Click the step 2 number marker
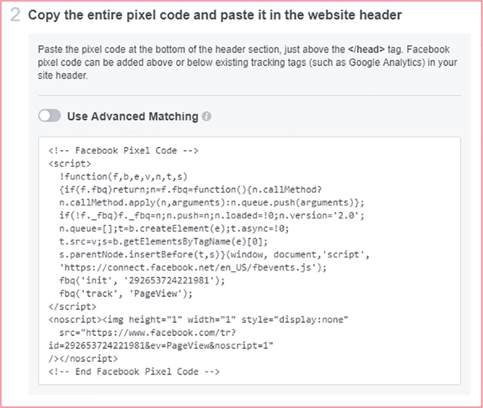 tap(15, 15)
